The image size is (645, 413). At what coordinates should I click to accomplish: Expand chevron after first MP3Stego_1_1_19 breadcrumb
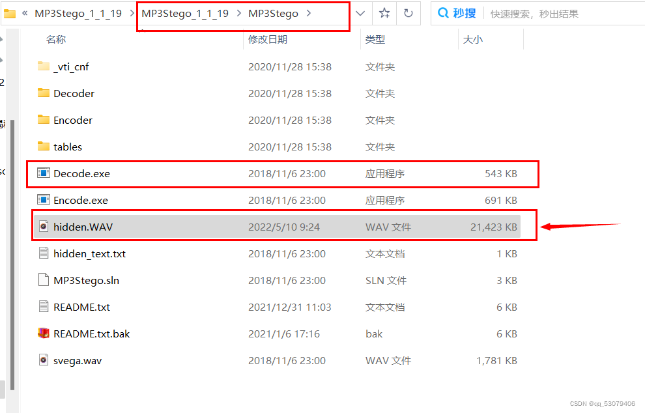(132, 14)
